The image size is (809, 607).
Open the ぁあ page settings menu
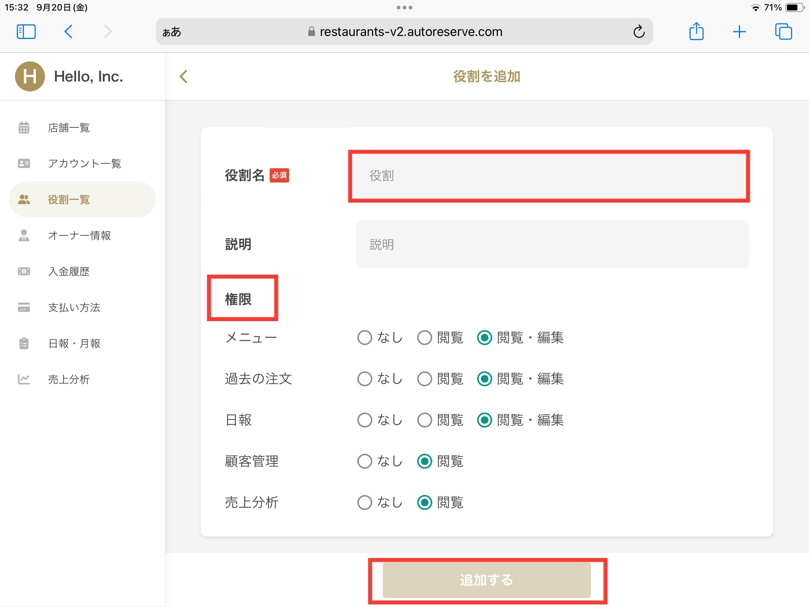(x=172, y=32)
